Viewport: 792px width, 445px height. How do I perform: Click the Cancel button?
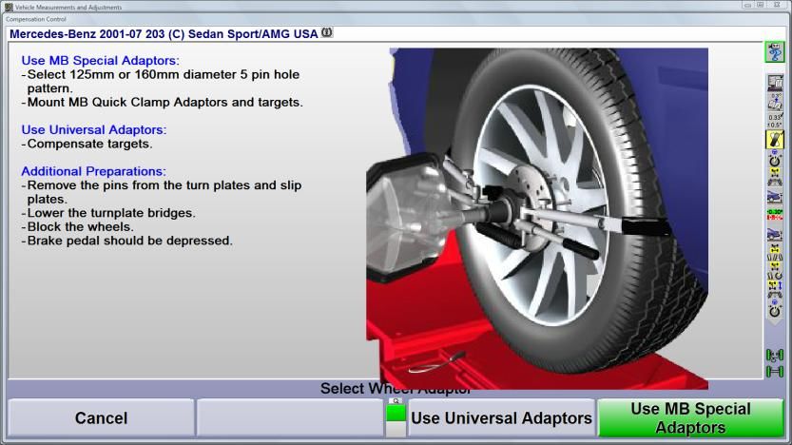101,417
